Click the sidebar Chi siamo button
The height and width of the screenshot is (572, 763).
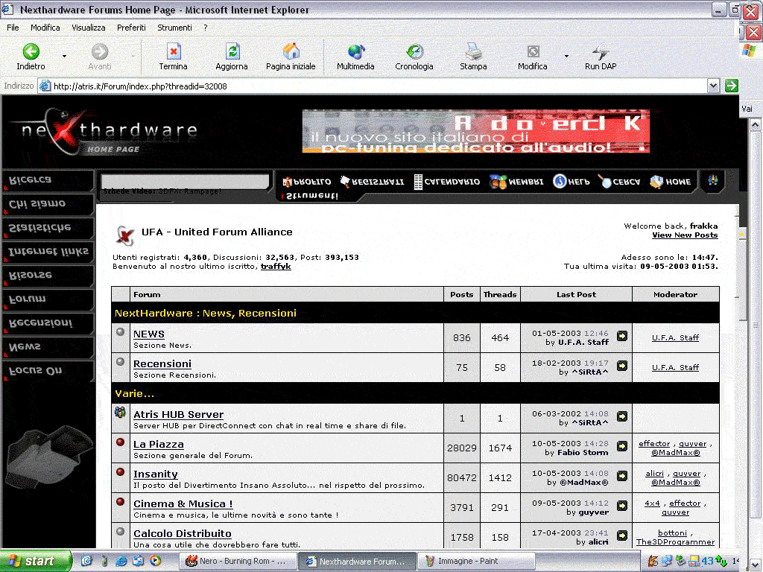point(48,204)
